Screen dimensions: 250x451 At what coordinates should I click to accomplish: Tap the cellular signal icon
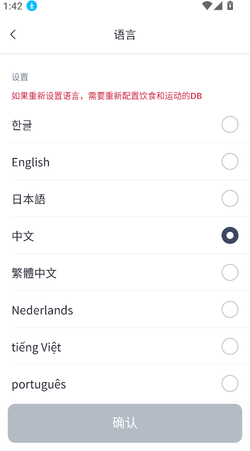pos(218,6)
